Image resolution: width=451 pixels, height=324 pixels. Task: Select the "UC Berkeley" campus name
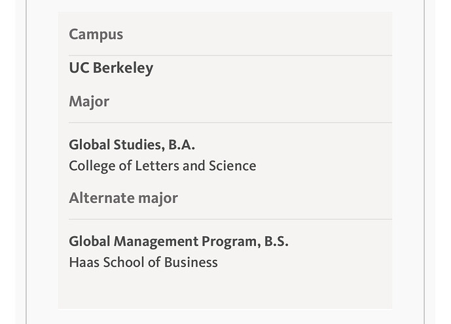pyautogui.click(x=111, y=68)
